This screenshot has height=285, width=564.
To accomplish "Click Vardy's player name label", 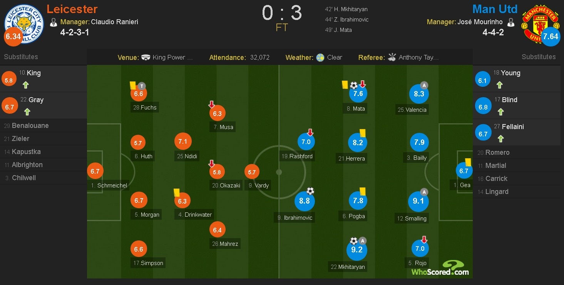I will [261, 186].
